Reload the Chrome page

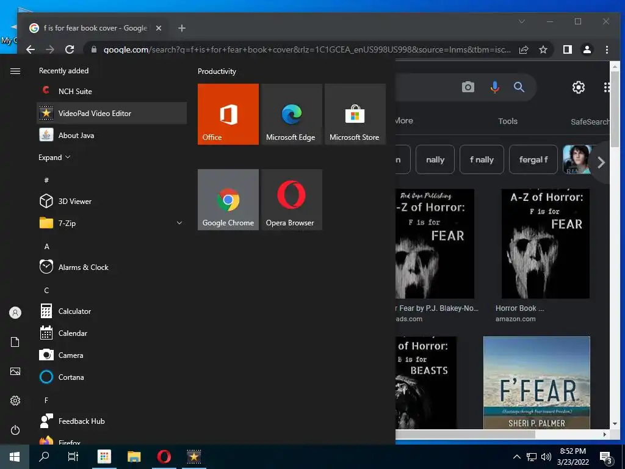click(70, 49)
